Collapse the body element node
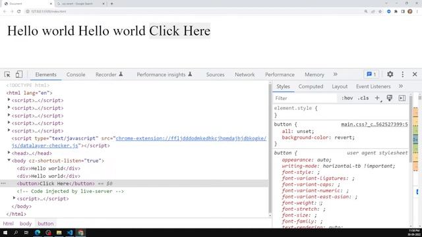422x237 pixels. 9,160
